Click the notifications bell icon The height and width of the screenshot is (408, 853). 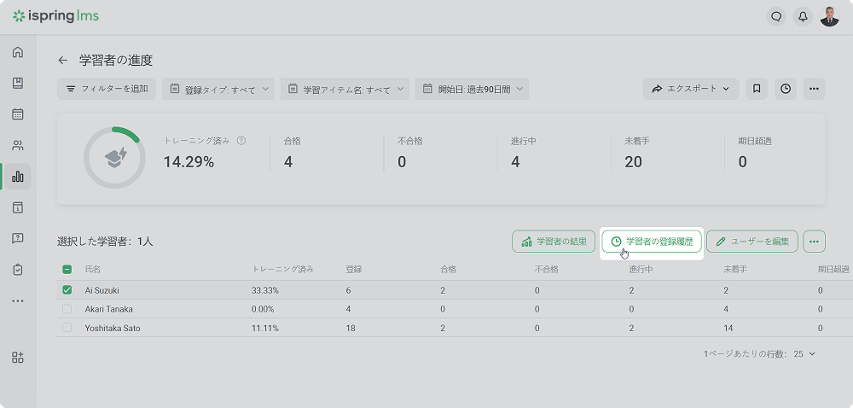pos(802,16)
